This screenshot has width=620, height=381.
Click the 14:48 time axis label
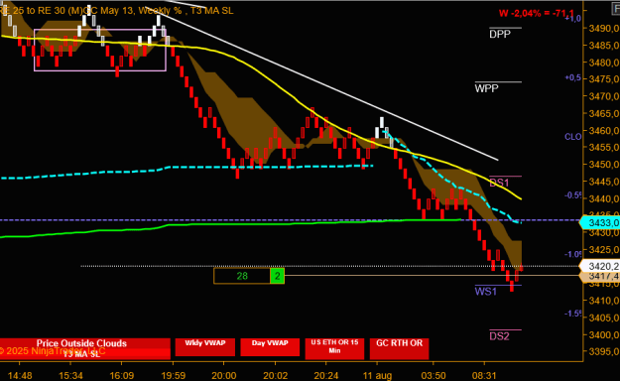pos(20,375)
